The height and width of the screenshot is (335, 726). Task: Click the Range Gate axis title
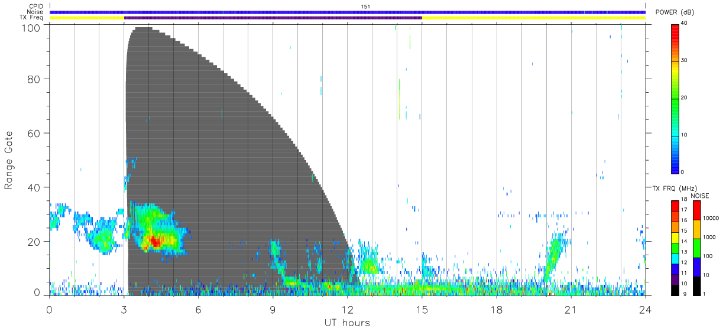(9, 160)
